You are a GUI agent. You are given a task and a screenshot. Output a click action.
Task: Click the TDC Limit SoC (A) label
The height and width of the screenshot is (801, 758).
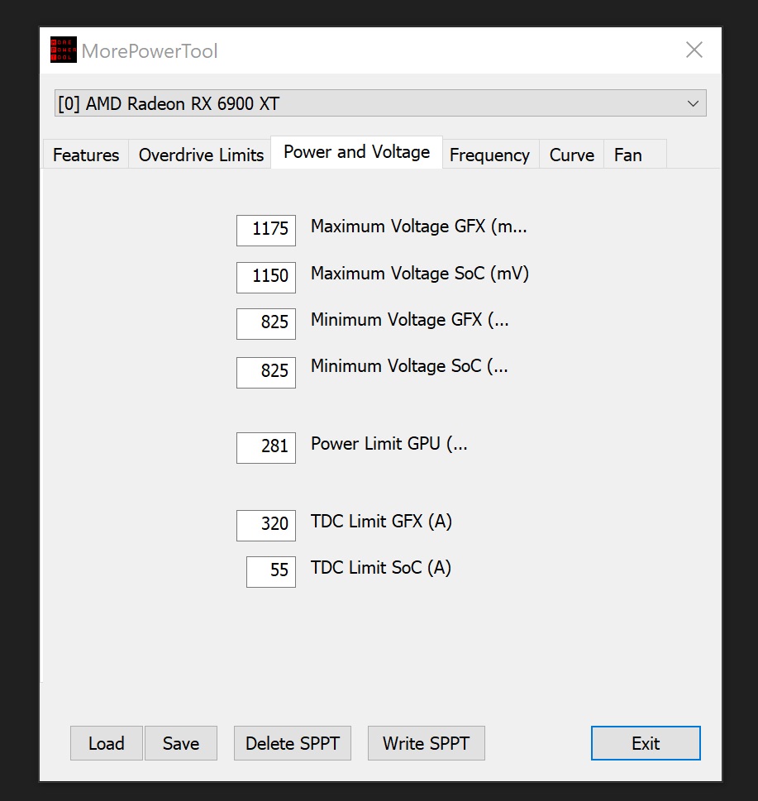tap(381, 568)
